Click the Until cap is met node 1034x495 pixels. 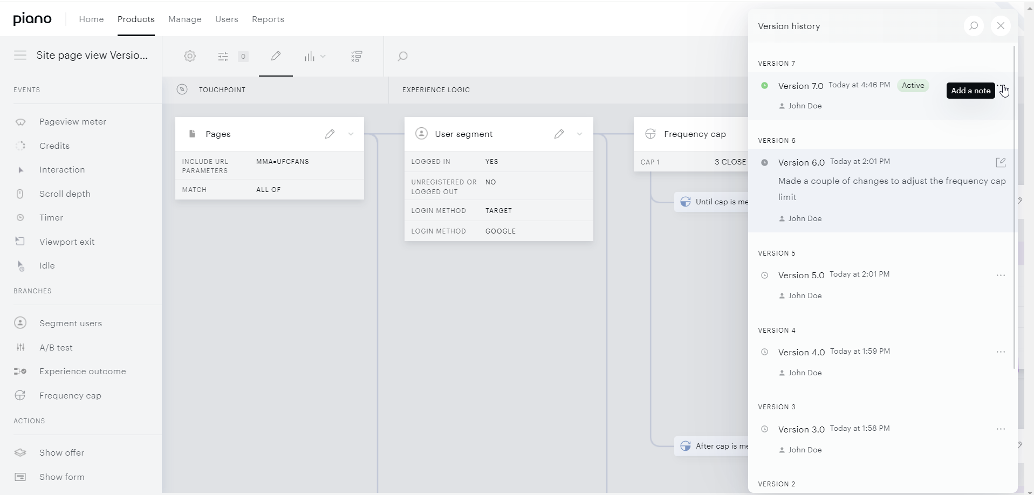711,202
